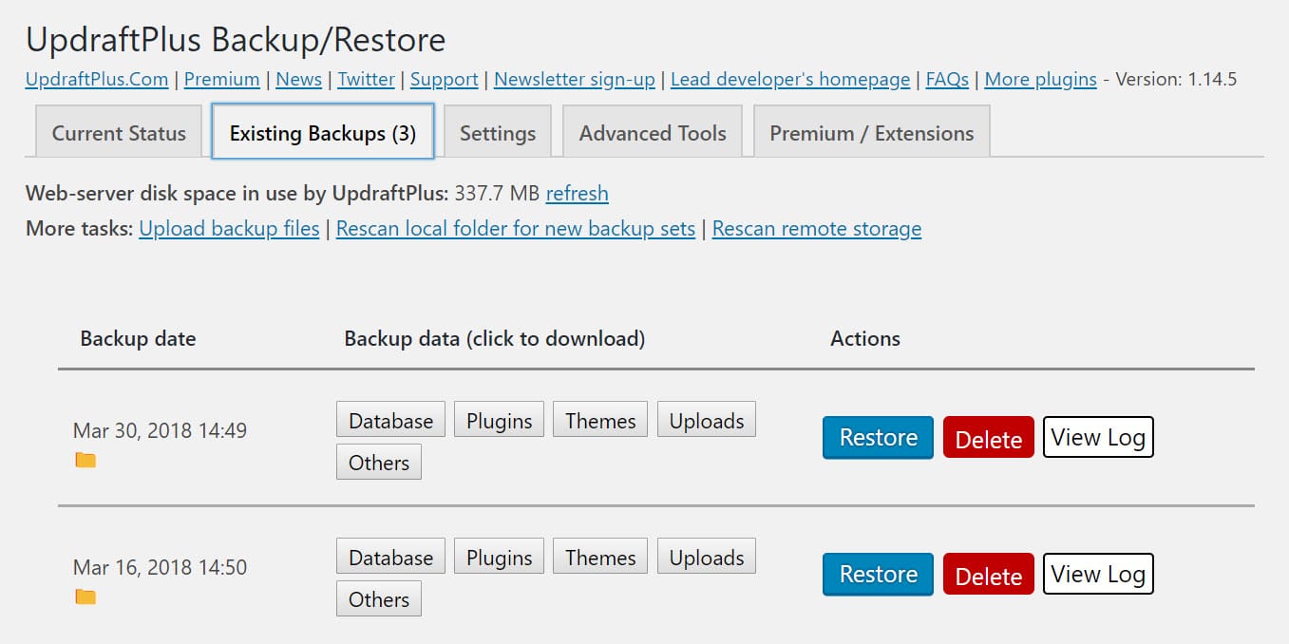Open the FAQs link
Image resolution: width=1289 pixels, height=644 pixels.
(x=947, y=80)
